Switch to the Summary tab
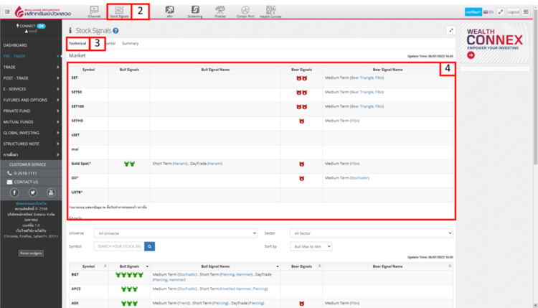538x308 pixels. 131,44
